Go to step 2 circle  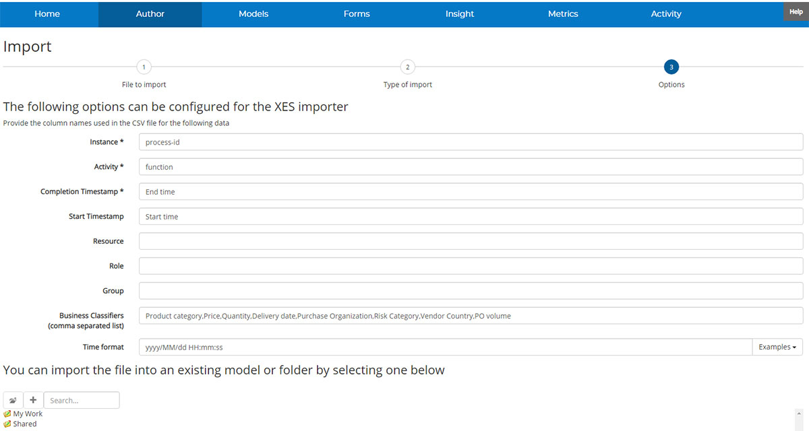pyautogui.click(x=407, y=67)
